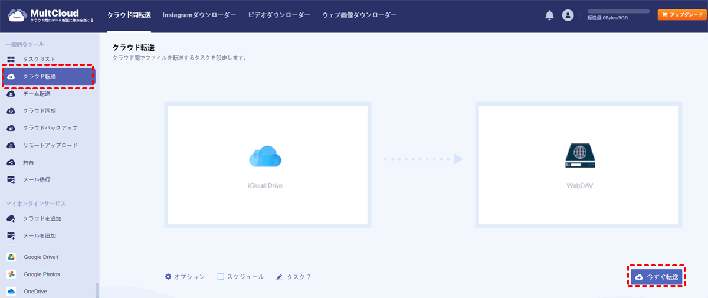Edit the タスク 7 task name
The height and width of the screenshot is (298, 708).
[x=293, y=277]
